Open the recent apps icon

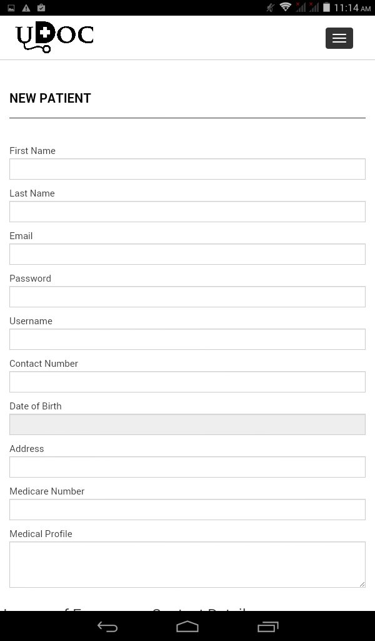(267, 626)
